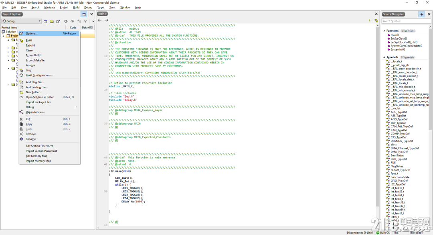The height and width of the screenshot is (235, 433).
Task: Click the Data+RO column header
Action: point(87,27)
